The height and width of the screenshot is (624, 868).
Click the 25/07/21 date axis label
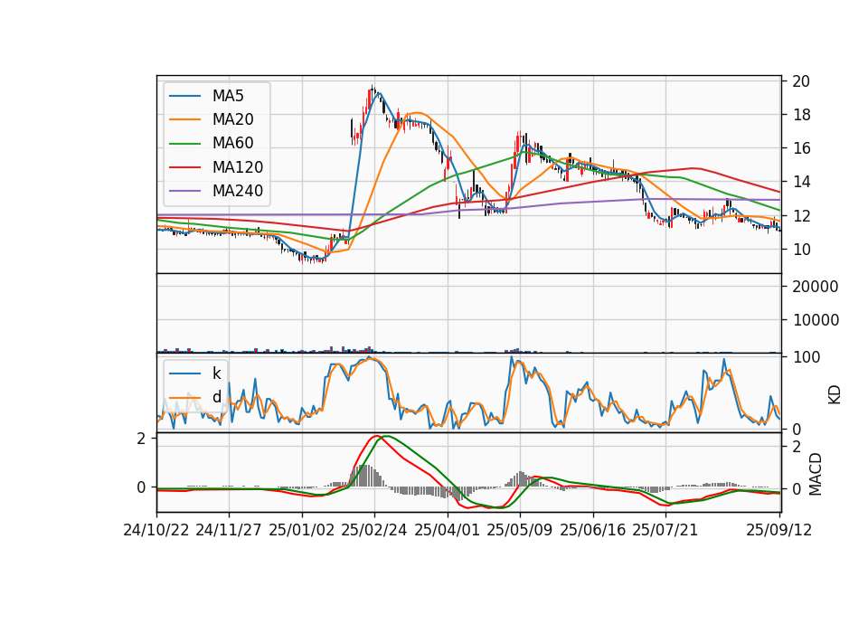(665, 530)
